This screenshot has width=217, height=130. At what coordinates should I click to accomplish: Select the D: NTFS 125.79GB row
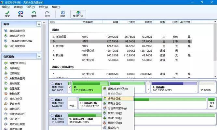pos(121,41)
